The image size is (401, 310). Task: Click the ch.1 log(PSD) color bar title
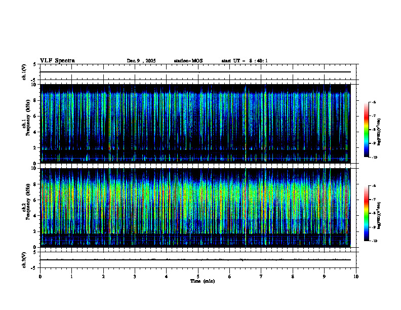(379, 132)
